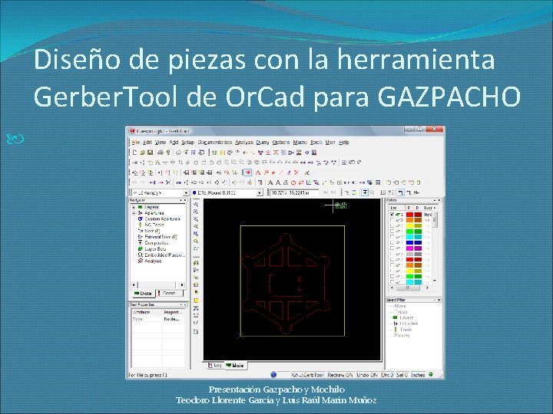The width and height of the screenshot is (553, 414).
Task: Open the File menu
Action: point(136,143)
